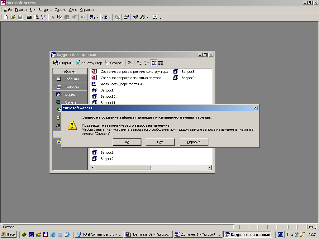Open the Справка menu
The height and width of the screenshot is (239, 319).
tap(87, 10)
